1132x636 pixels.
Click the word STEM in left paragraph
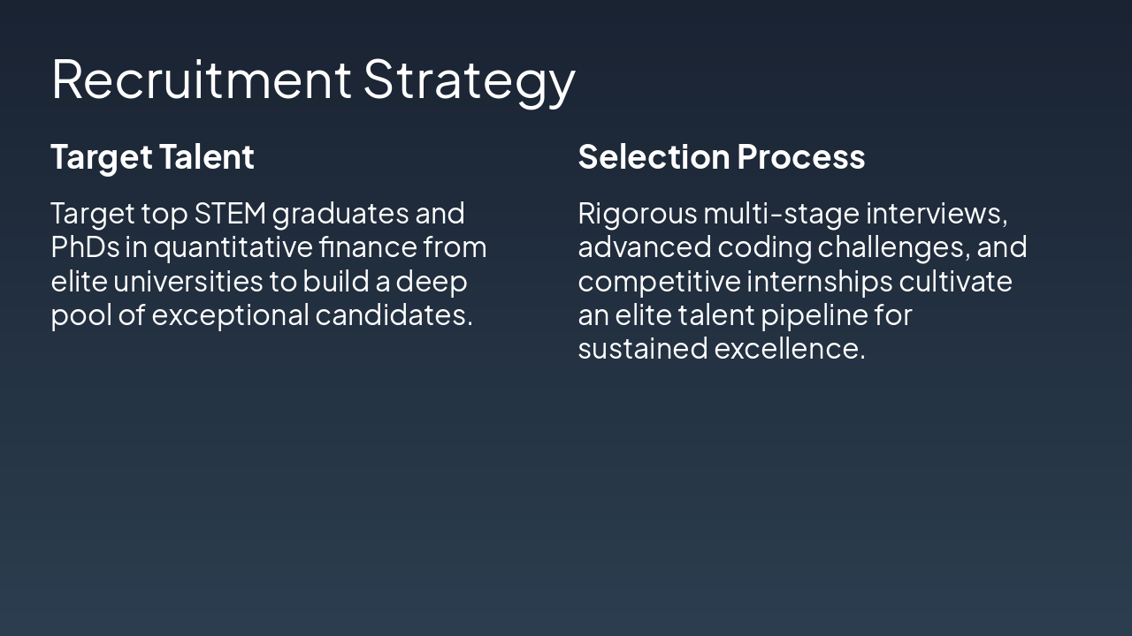point(230,214)
